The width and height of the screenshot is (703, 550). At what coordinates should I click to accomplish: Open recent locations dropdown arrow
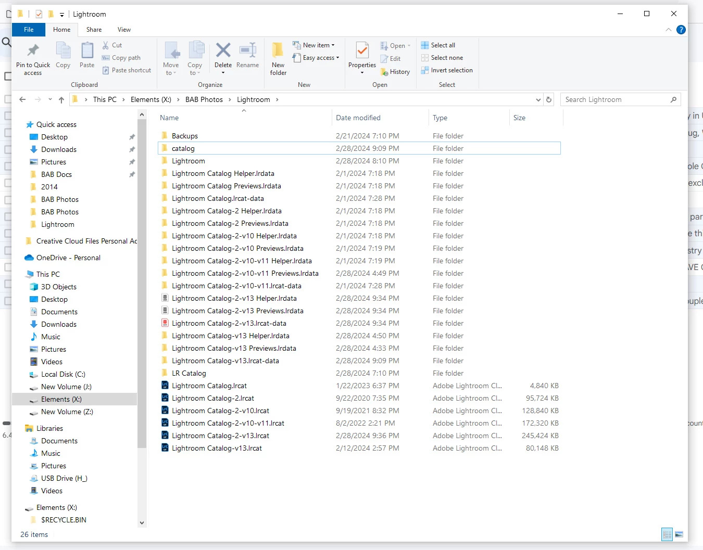pyautogui.click(x=50, y=99)
